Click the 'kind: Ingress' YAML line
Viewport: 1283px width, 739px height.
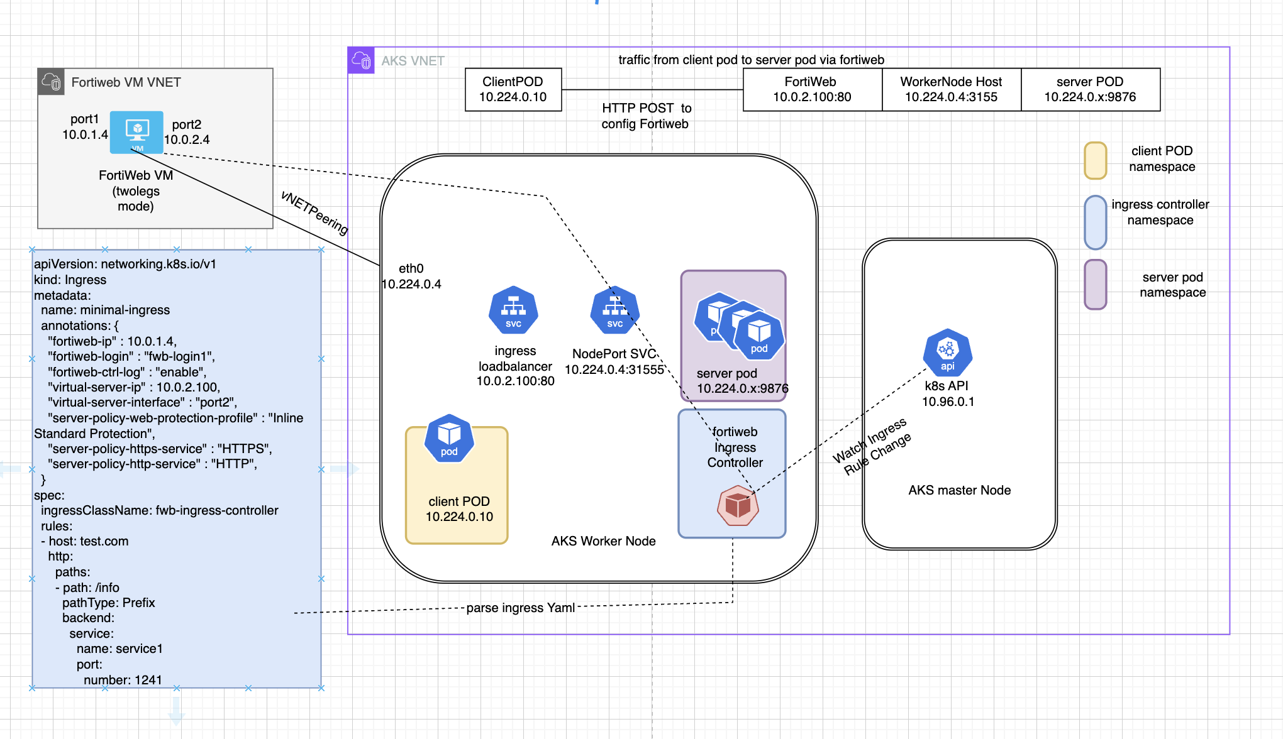70,280
